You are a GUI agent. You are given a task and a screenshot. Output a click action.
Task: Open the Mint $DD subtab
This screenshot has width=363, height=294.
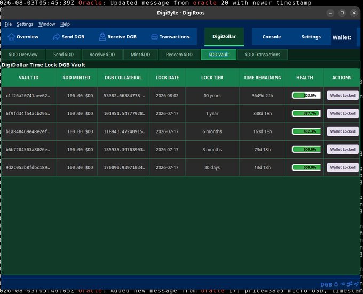(x=140, y=55)
